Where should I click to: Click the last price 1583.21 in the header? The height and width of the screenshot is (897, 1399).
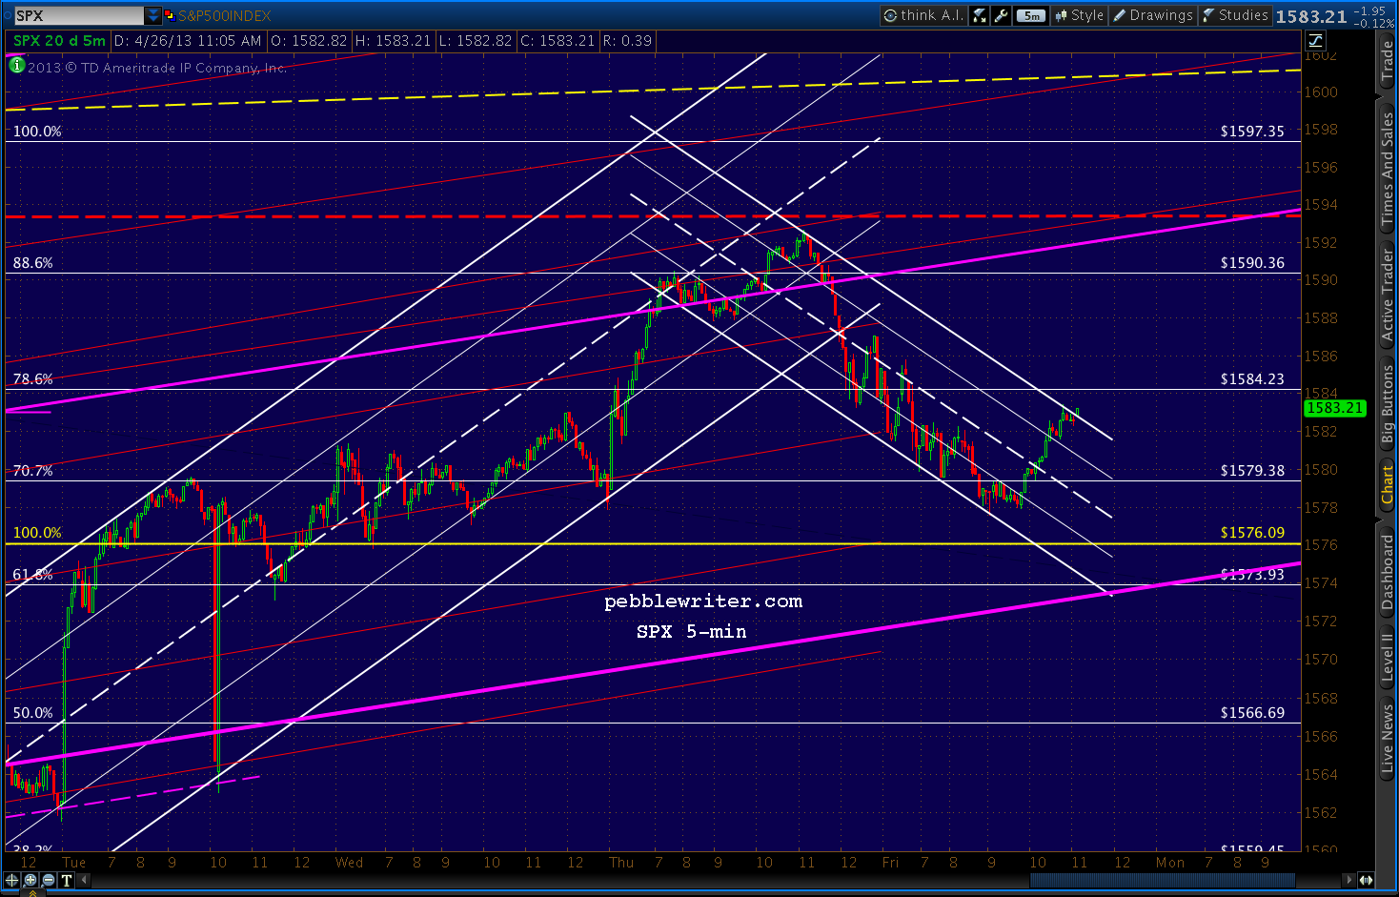(x=1311, y=16)
